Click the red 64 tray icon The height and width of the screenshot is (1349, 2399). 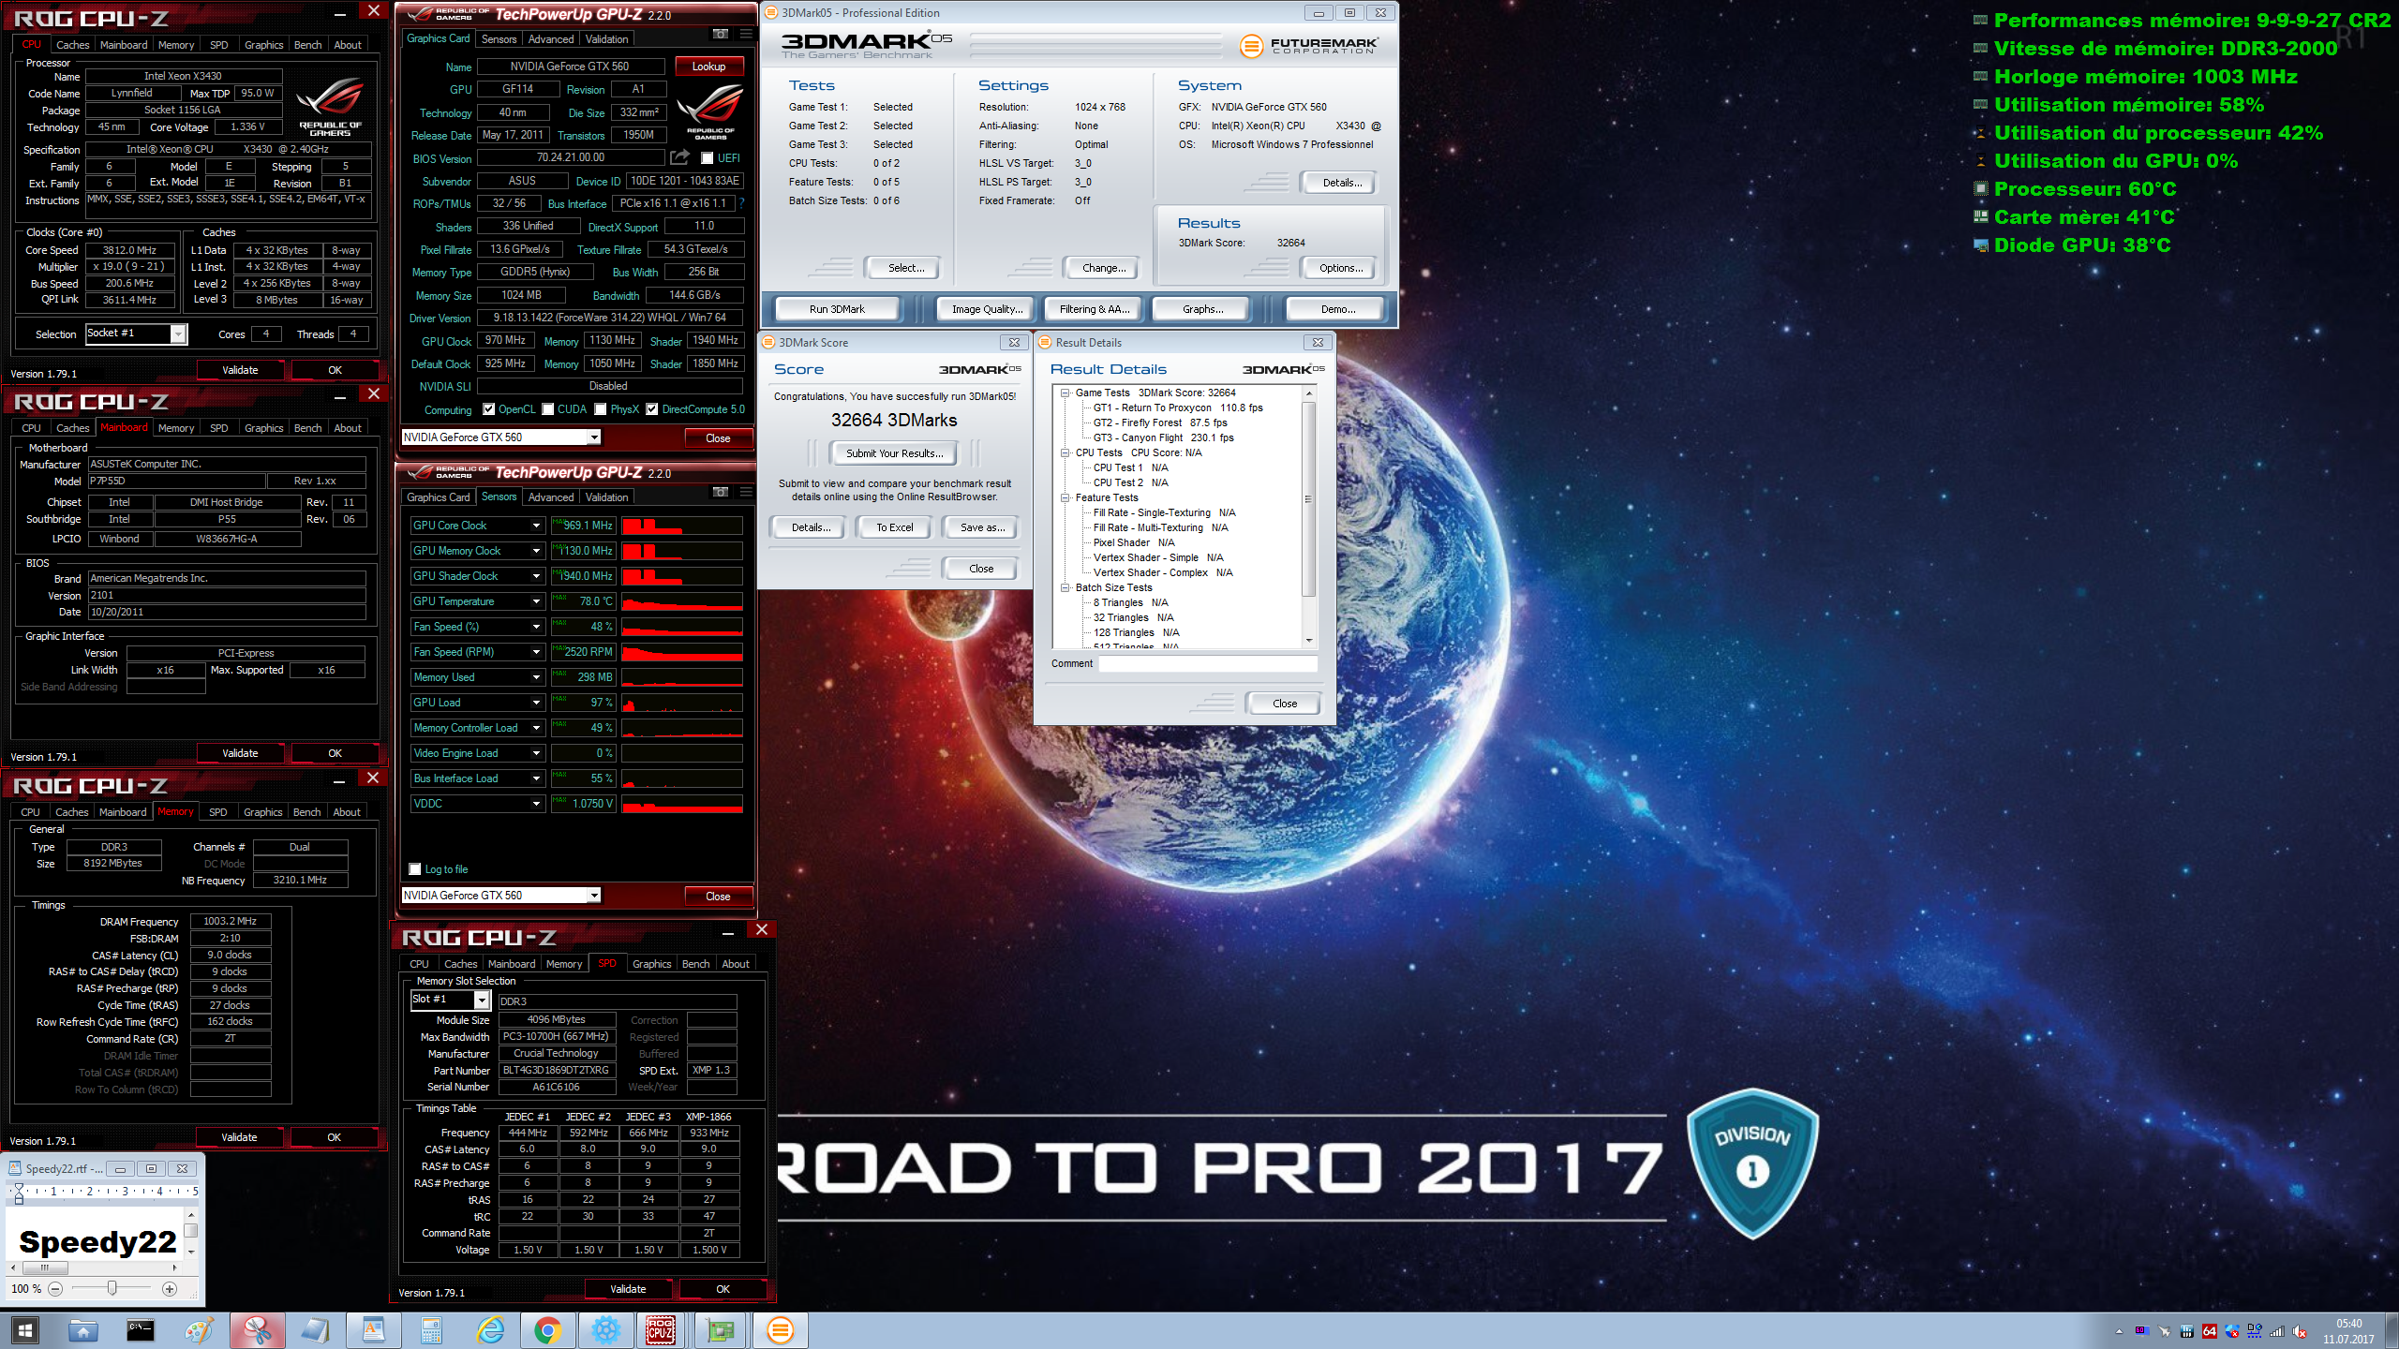pos(2209,1331)
